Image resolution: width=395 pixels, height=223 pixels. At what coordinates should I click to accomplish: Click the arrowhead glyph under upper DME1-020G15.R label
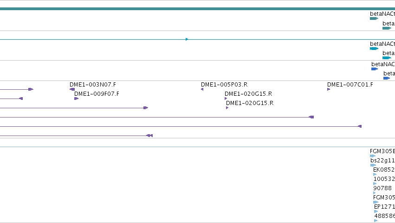point(226,99)
